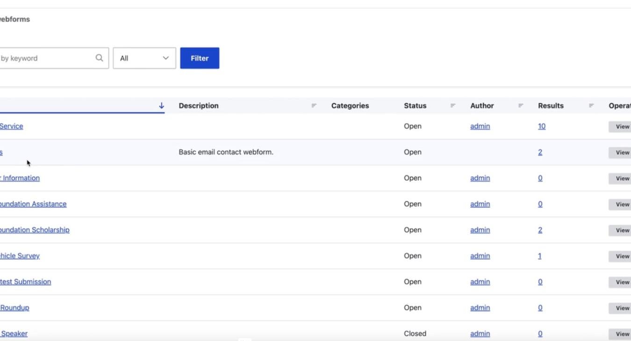
Task: Click the Description column sort icon
Action: click(x=314, y=106)
